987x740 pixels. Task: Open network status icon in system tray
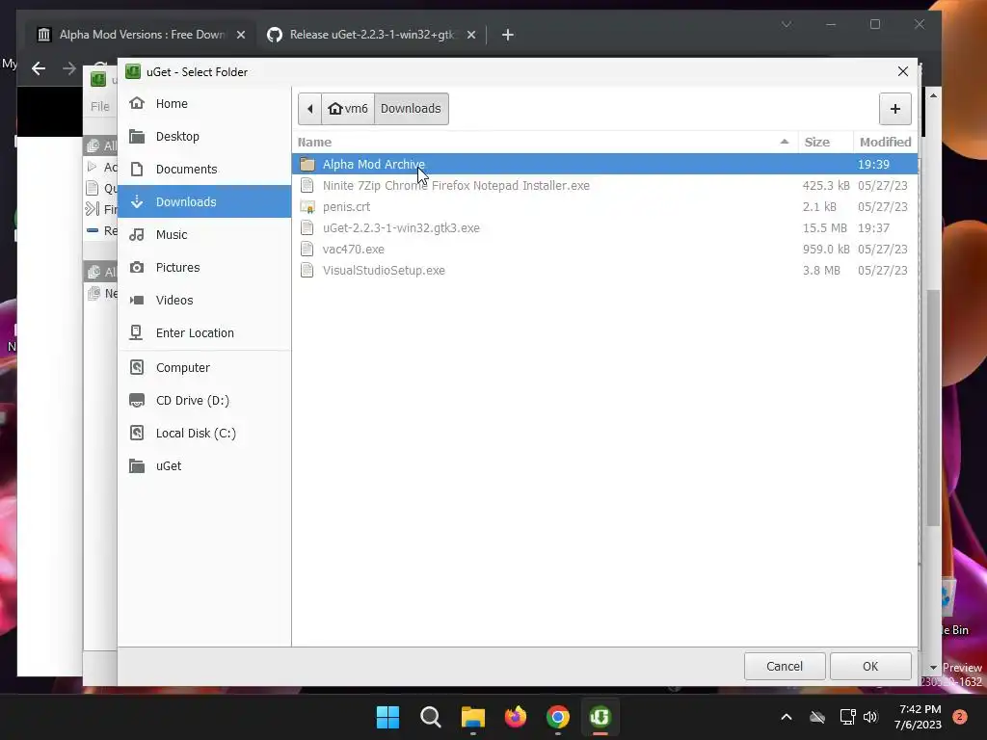click(x=847, y=717)
